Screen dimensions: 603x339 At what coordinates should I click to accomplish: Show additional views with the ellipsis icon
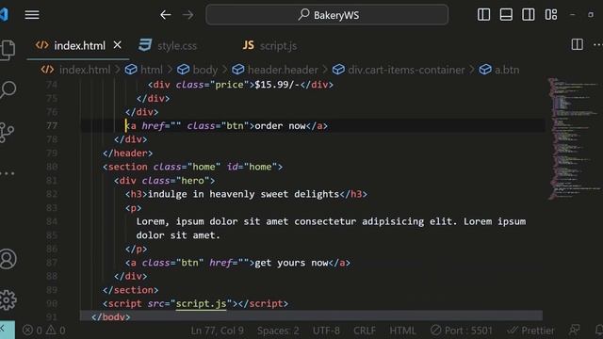7,173
